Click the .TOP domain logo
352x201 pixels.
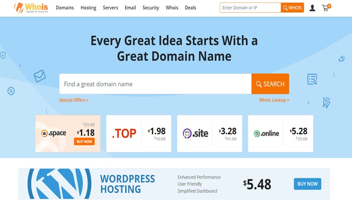tap(124, 134)
